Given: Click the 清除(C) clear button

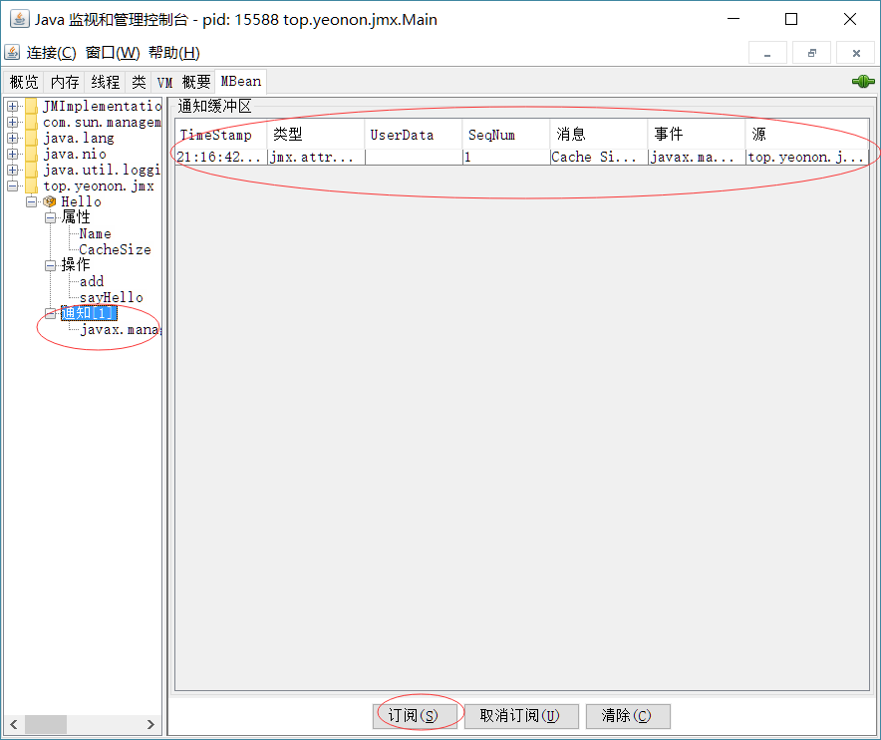Looking at the screenshot, I should click(628, 716).
